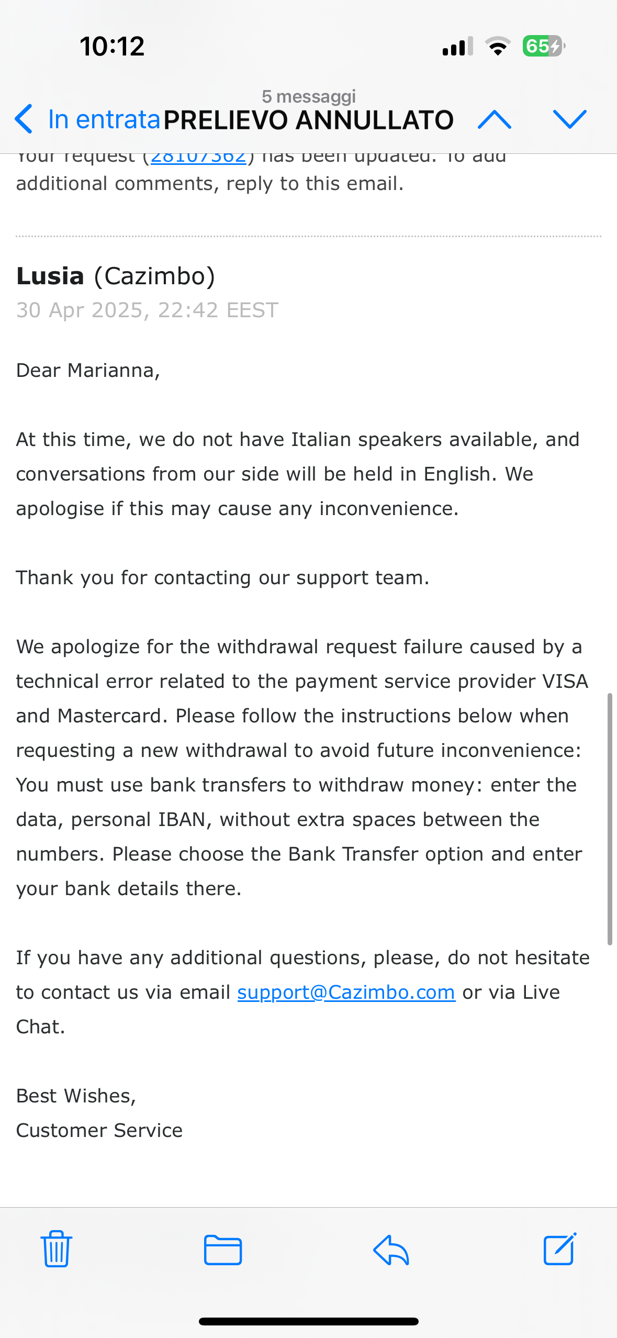Tap the 30 Apr 2025 message timestamp

point(147,310)
